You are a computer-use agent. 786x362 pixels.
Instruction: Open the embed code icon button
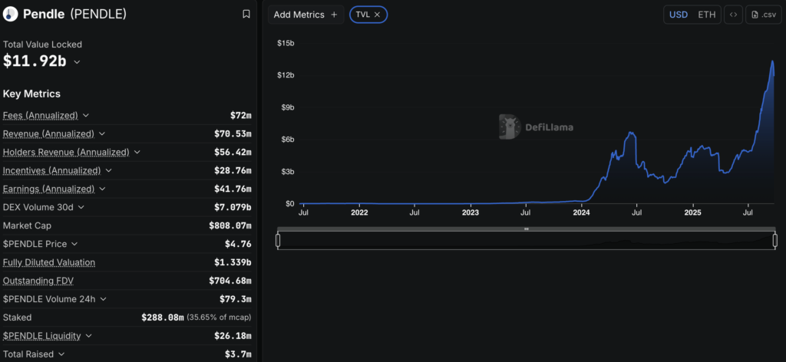pos(734,15)
